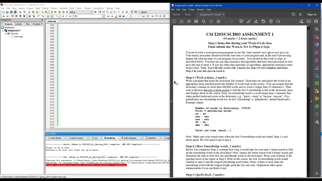
Task: Click the Acrobat help question mark icon
Action: click(293, 14)
